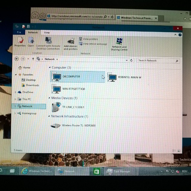This screenshot has height=191, width=191.
Task: Click the volume tray icon
Action: pos(178,171)
